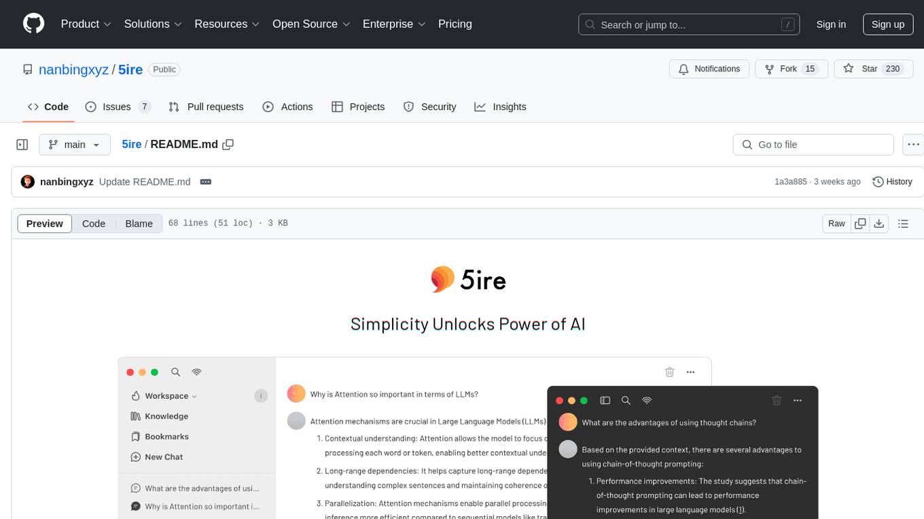The height and width of the screenshot is (519, 924).
Task: Open the 5ire repository link in header
Action: (x=130, y=69)
